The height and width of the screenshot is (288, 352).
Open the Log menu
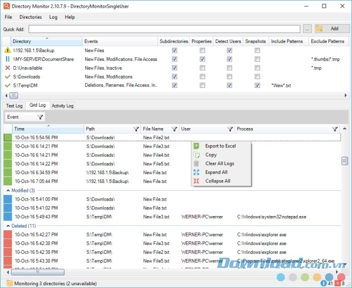[x=53, y=17]
